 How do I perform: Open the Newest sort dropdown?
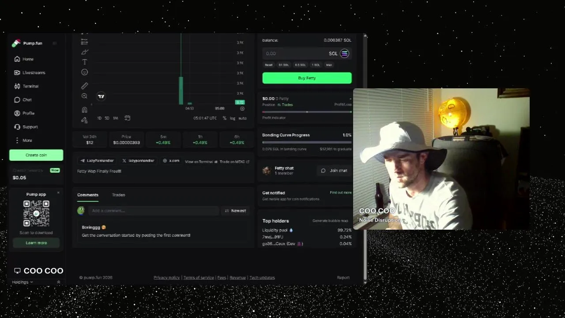(235, 211)
